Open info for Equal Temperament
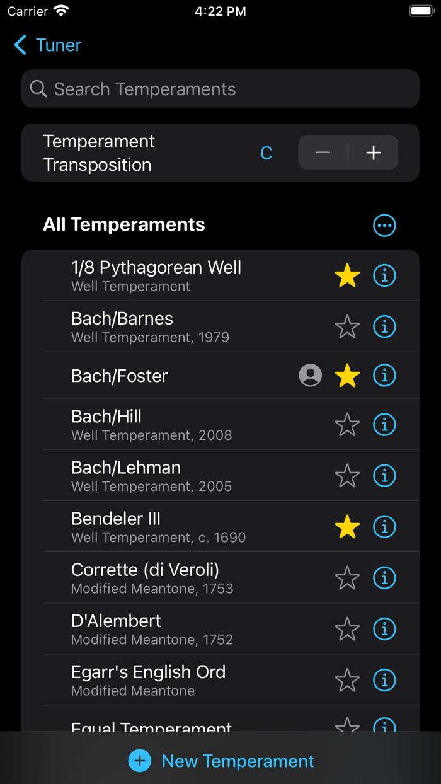Screen dimensions: 441x784 pyautogui.click(x=384, y=726)
